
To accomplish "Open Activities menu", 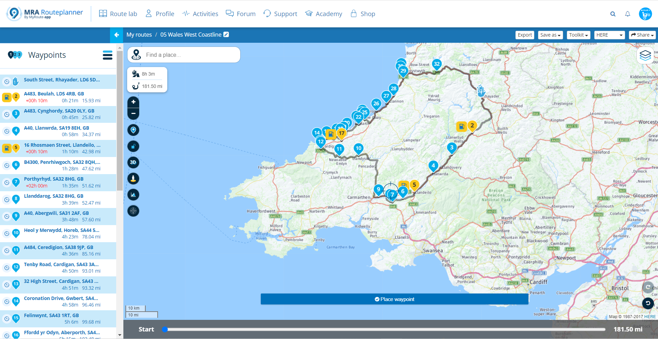I will tap(200, 14).
